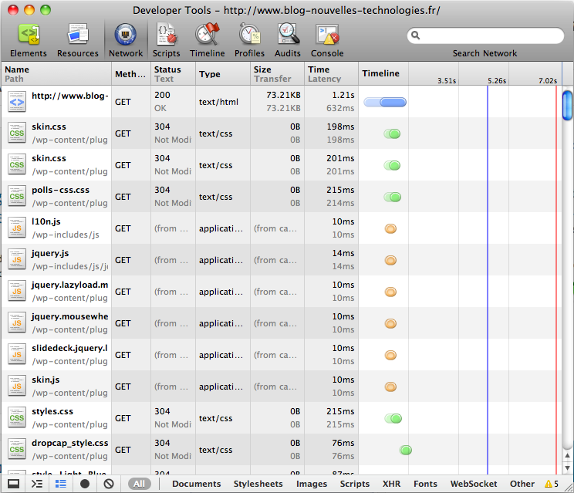
Task: Select the All filter button
Action: point(139,484)
